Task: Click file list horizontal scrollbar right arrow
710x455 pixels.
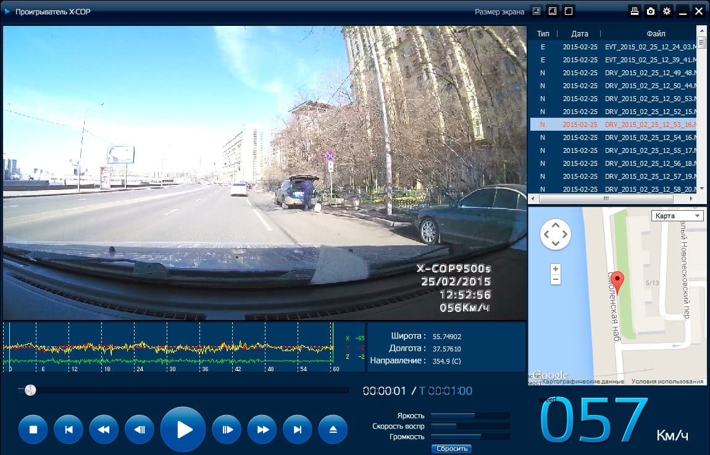Action: pyautogui.click(x=691, y=199)
